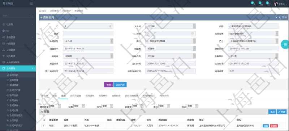
Task: Click the user avatar in top right
Action: click(276, 4)
